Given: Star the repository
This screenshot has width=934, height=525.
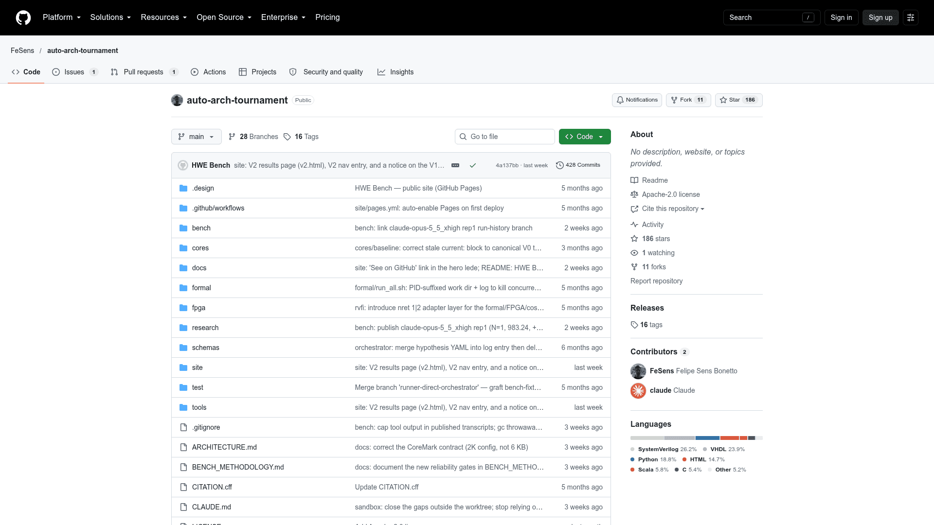Looking at the screenshot, I should coord(738,100).
